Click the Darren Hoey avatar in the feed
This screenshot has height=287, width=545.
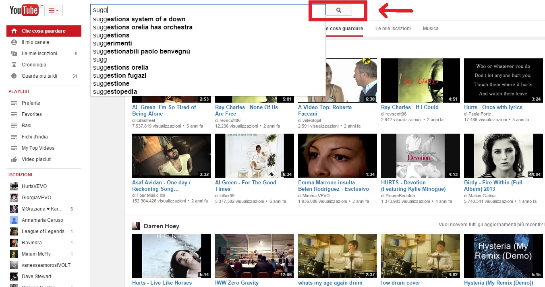click(x=136, y=226)
